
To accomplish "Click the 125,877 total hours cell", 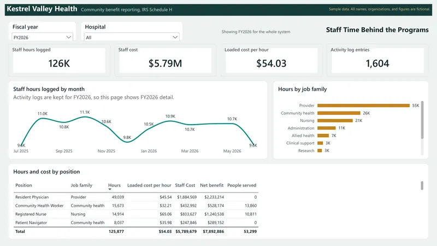I will [x=116, y=231].
